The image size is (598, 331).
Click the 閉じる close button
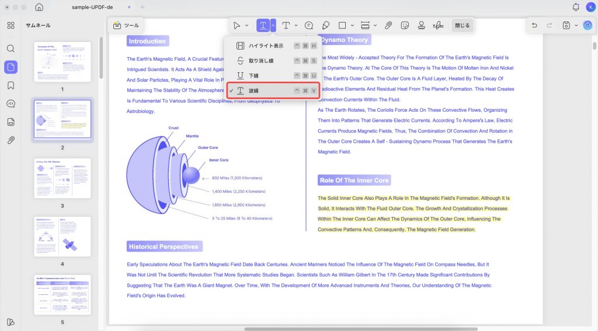tap(463, 26)
